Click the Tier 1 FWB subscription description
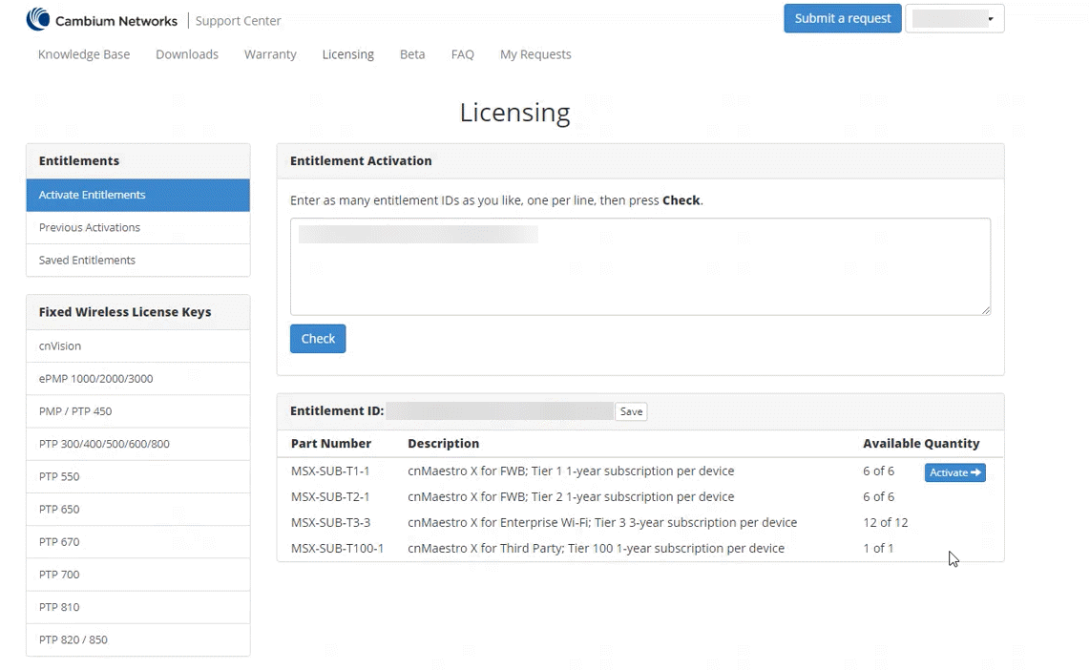Screen dimensions: 1090x670 (x=571, y=471)
